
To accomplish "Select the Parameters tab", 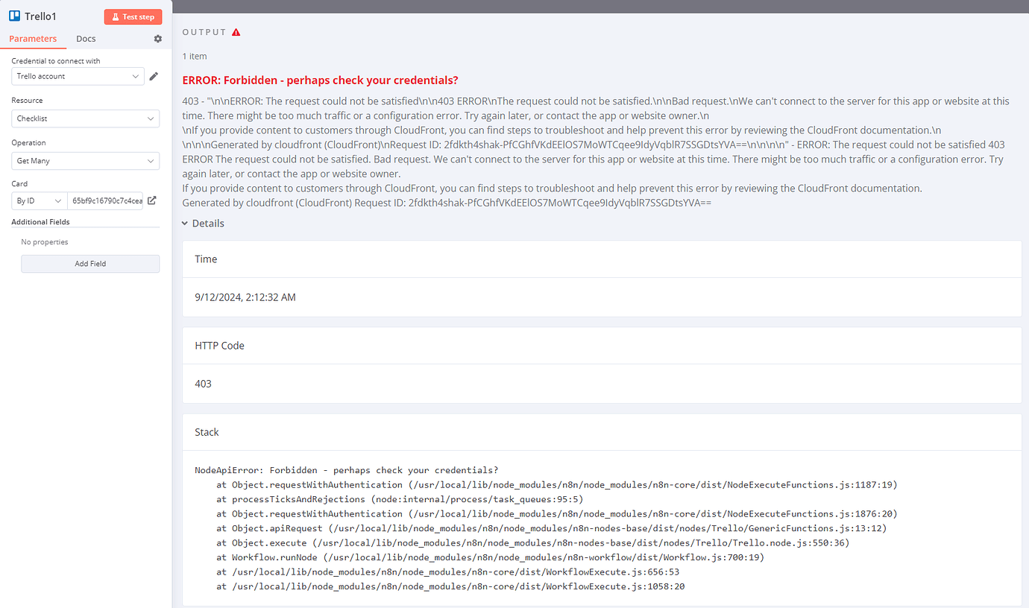I will 33,38.
